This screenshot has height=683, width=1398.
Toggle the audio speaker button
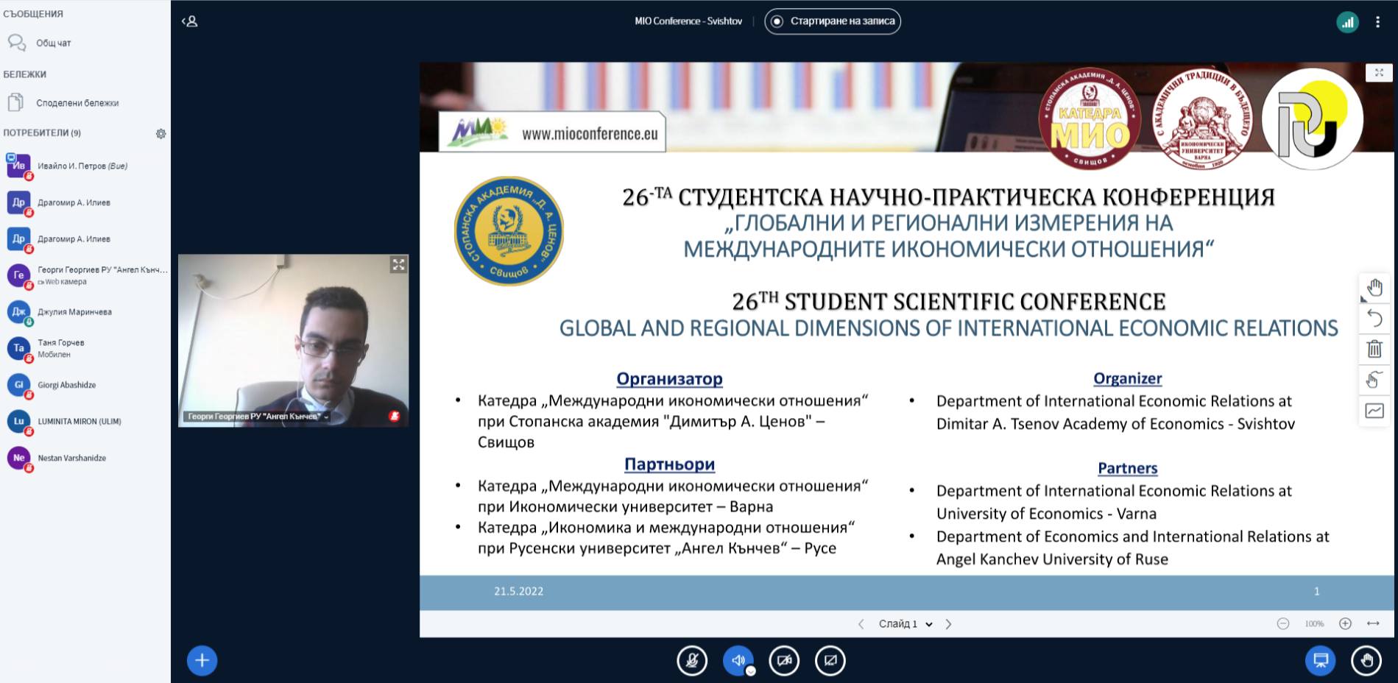[x=738, y=660]
